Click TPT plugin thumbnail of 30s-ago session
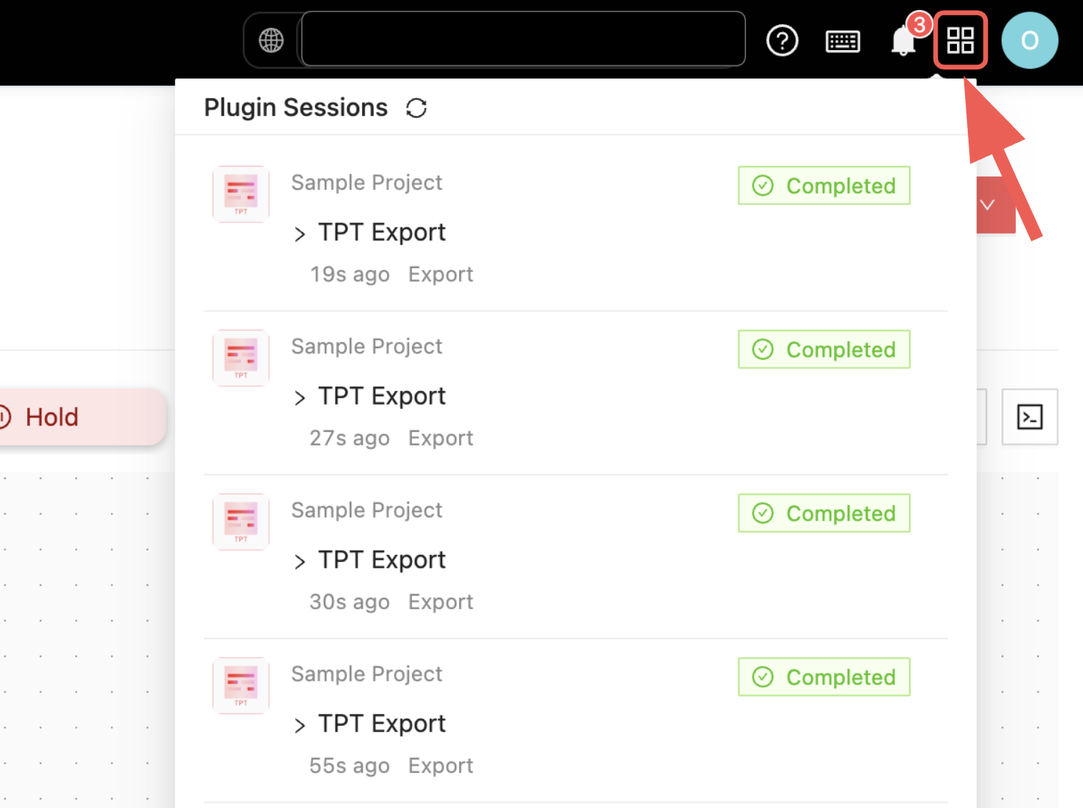1083x808 pixels. [241, 521]
